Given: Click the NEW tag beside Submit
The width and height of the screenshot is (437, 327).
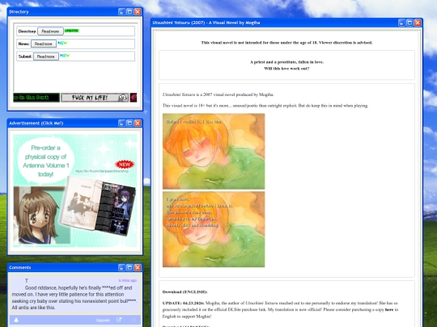Looking at the screenshot, I should coord(65,56).
